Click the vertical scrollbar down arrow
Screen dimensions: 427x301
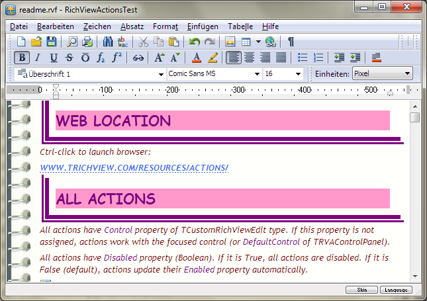[414, 277]
